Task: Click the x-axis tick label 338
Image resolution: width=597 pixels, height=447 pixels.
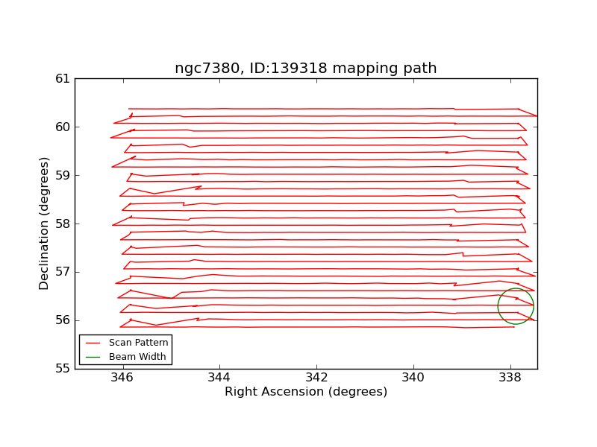Action: [x=510, y=378]
